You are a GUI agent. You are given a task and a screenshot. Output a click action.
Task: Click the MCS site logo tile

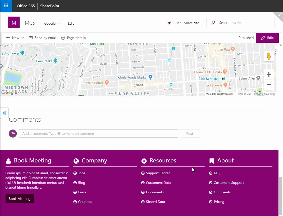(x=14, y=23)
